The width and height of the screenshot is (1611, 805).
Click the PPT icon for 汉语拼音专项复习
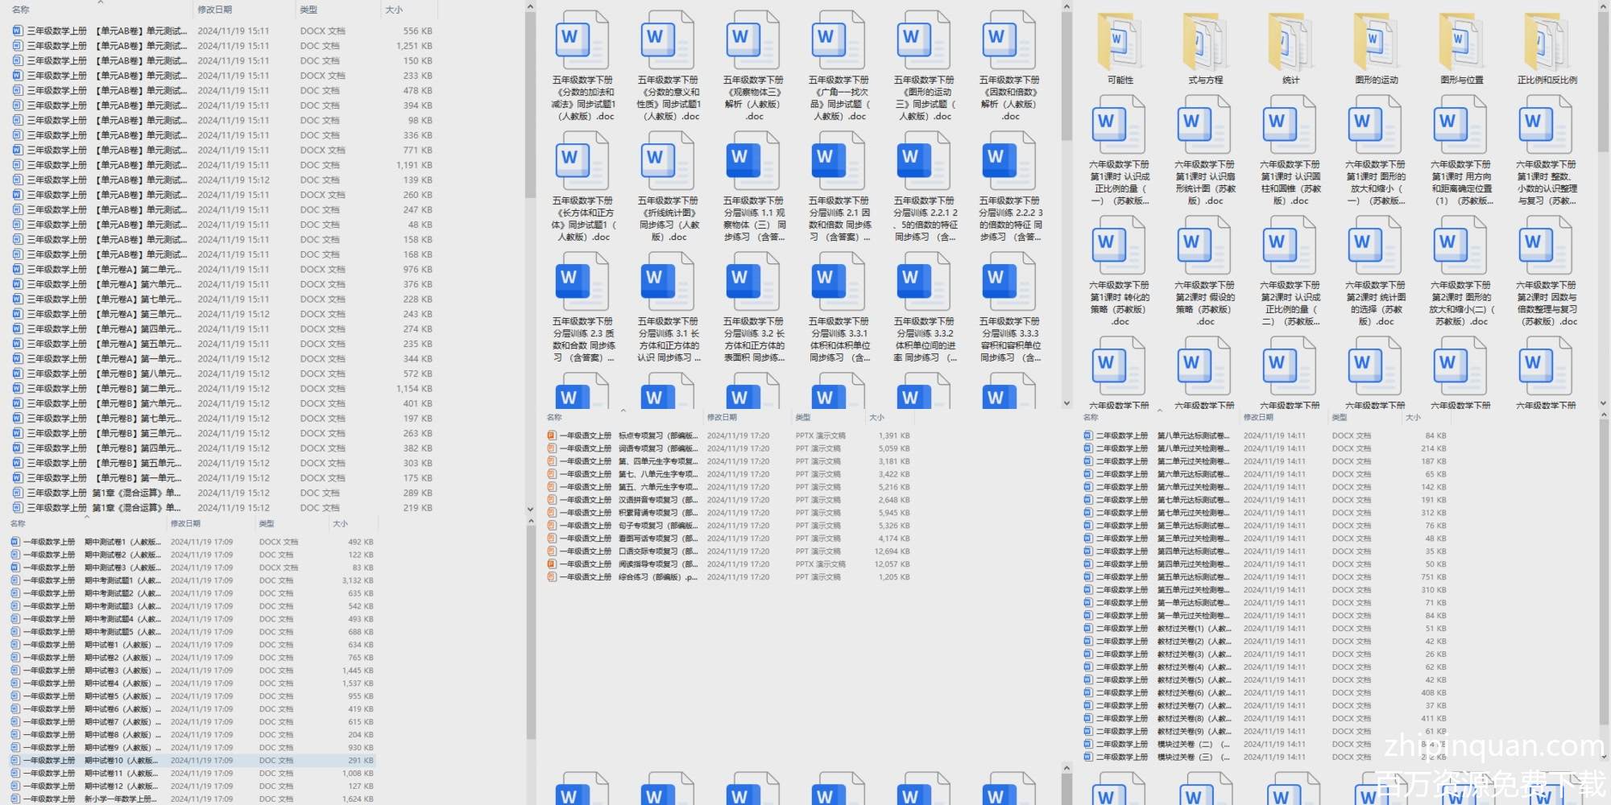pyautogui.click(x=552, y=500)
